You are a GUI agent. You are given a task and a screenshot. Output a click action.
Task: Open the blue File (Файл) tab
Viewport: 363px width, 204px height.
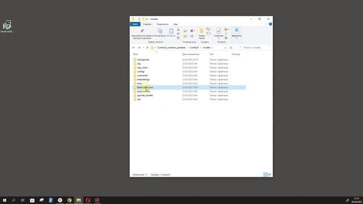pyautogui.click(x=135, y=24)
